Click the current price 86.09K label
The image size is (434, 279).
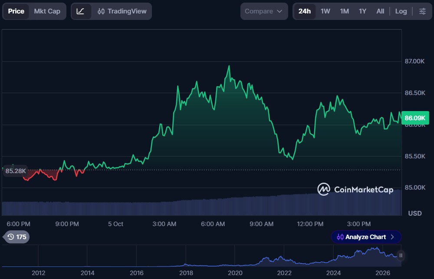pos(415,118)
